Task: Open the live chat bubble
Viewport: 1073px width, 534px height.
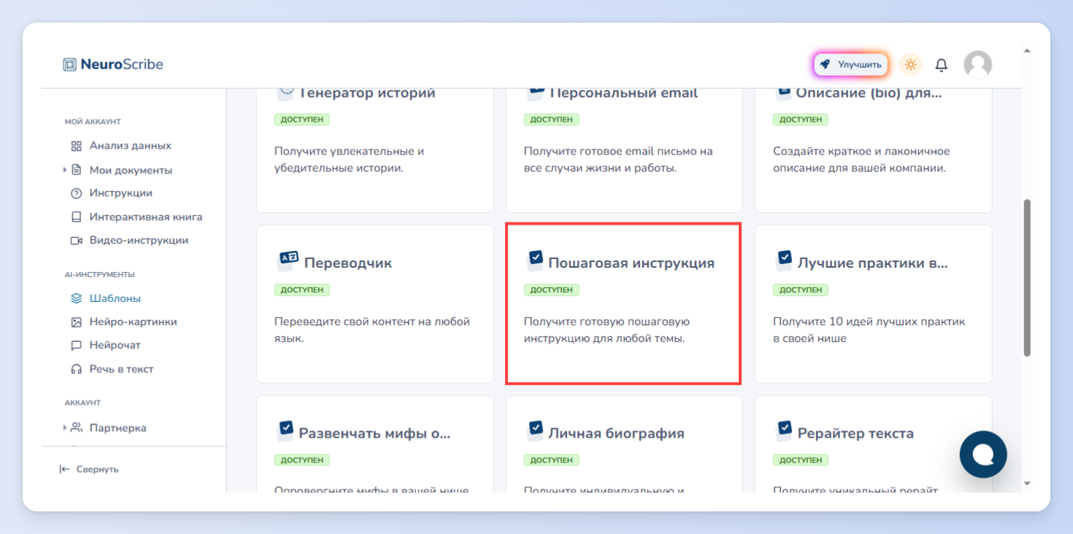Action: point(983,454)
